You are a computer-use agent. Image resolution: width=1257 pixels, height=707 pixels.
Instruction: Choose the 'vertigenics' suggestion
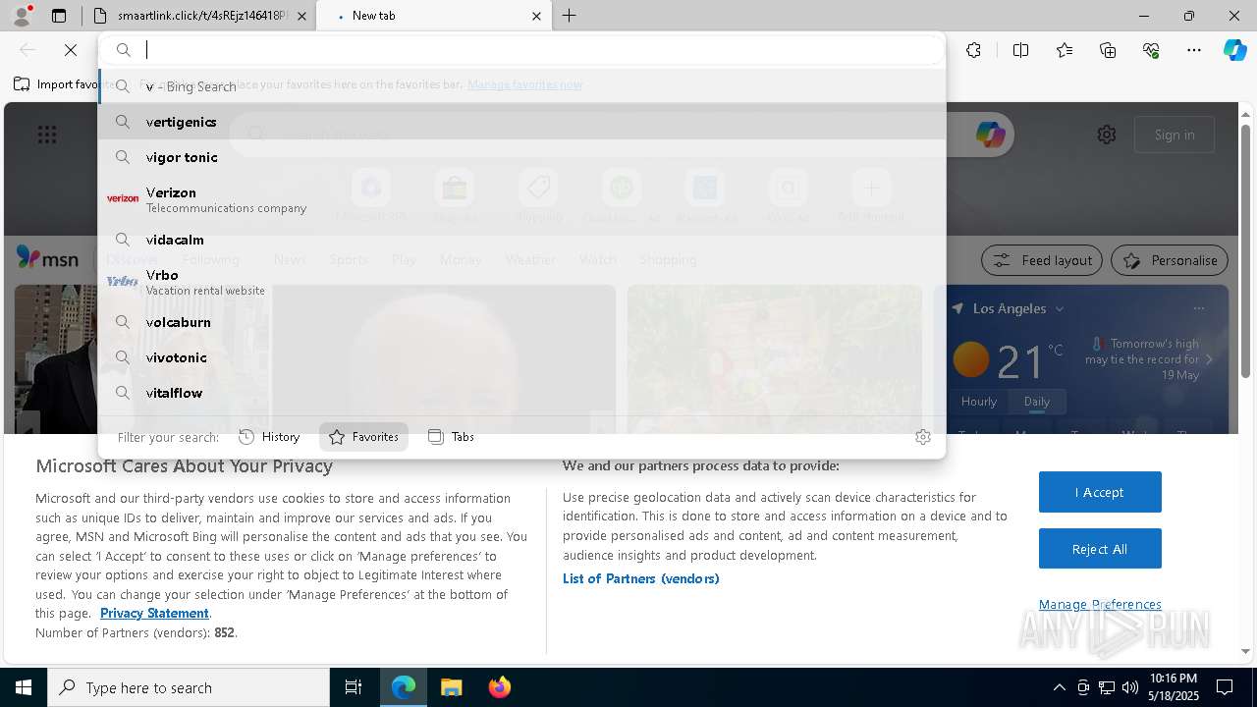[521, 122]
